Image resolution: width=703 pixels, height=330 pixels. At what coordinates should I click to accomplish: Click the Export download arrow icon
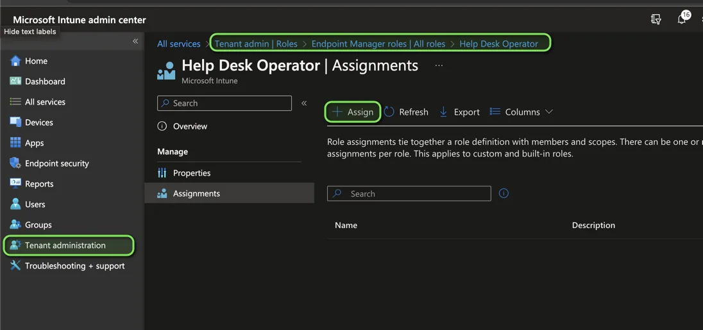click(443, 112)
